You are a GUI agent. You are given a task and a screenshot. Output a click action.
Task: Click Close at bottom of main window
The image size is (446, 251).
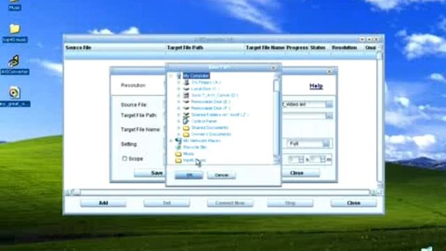click(353, 203)
